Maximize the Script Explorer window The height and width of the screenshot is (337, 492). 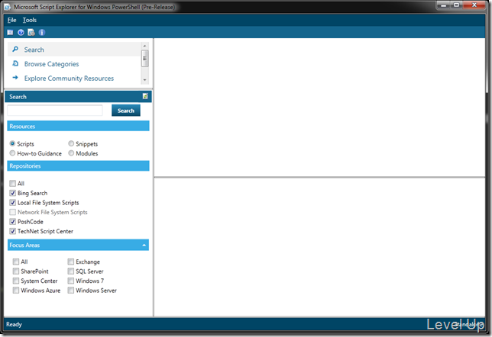[x=457, y=5]
